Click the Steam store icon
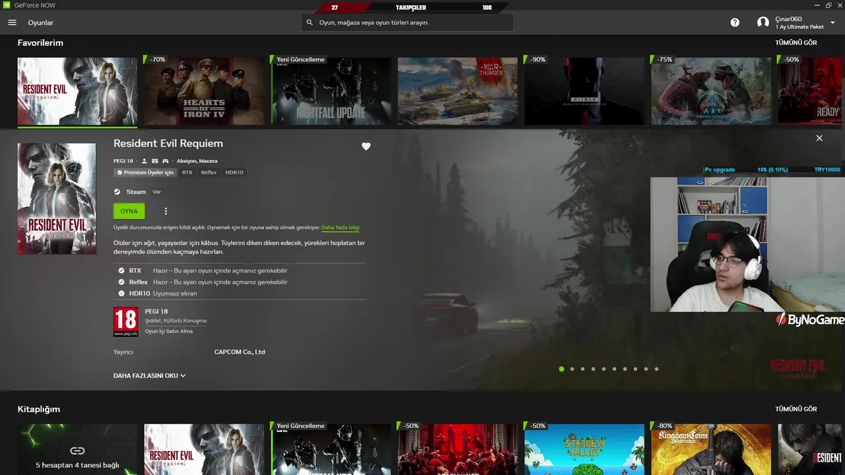845x475 pixels. (117, 192)
